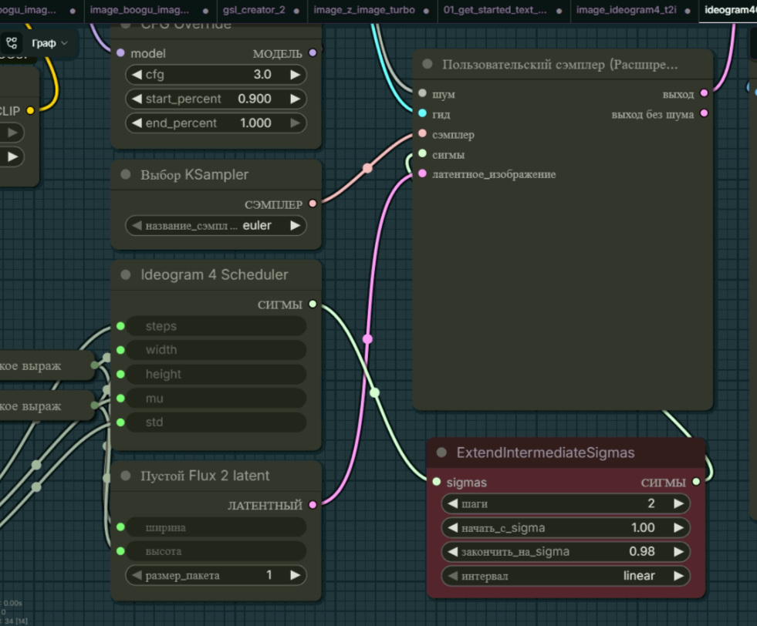Click reroute dot on pink latent wire
Viewport: 757px width, 626px height.
coord(367,339)
